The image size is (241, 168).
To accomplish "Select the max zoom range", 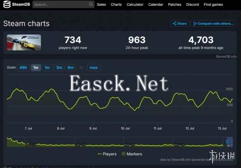I will point(94,67).
